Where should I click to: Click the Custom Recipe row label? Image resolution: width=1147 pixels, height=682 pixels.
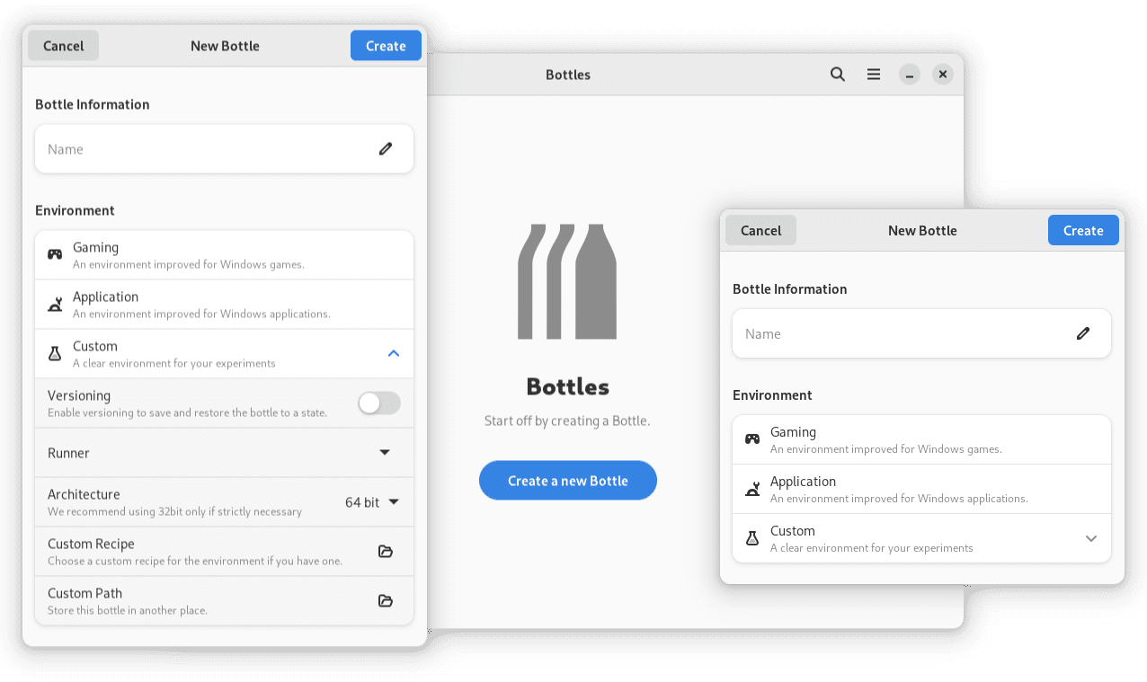coord(91,544)
